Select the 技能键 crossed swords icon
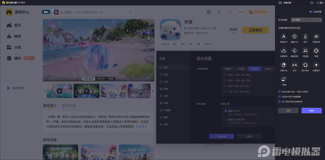 point(305,51)
